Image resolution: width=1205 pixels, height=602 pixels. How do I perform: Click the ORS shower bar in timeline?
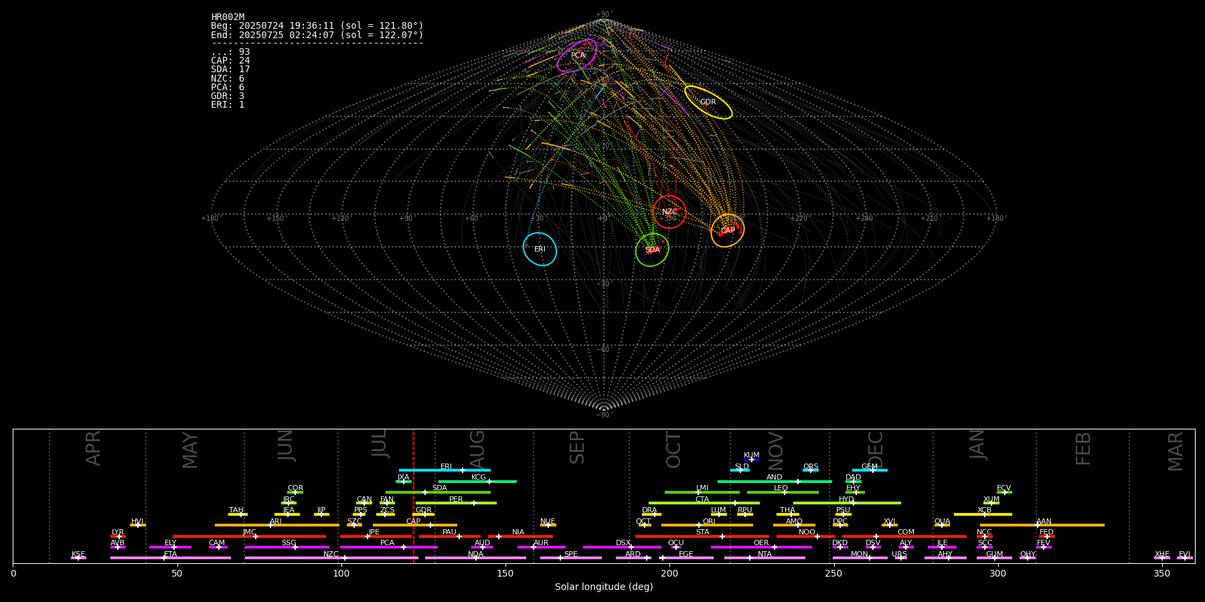[x=811, y=470]
